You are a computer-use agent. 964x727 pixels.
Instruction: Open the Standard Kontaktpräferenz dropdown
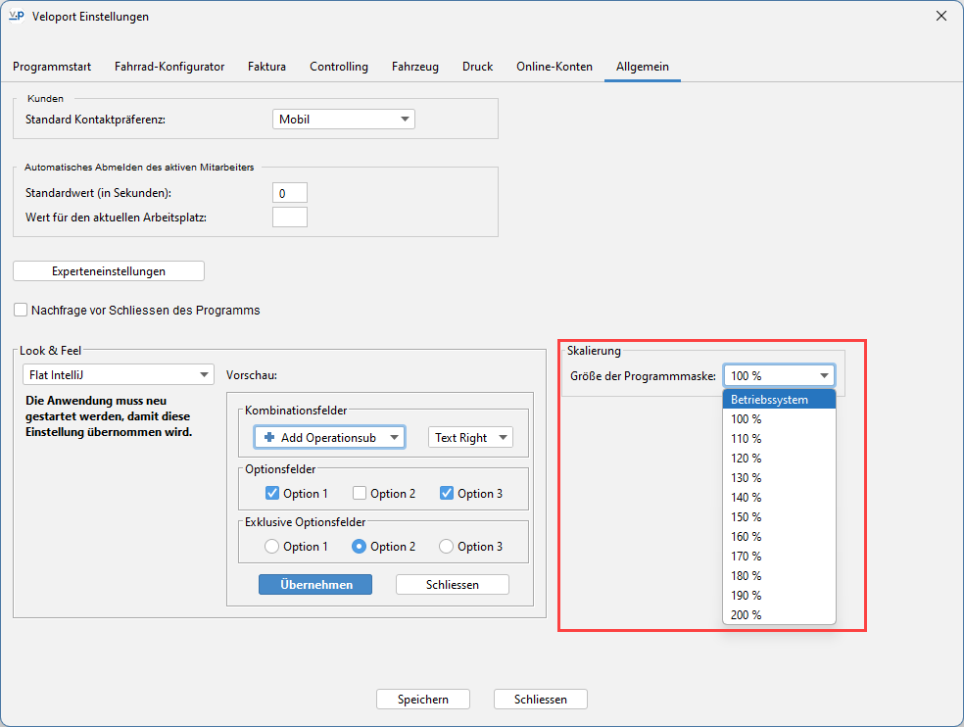click(344, 120)
